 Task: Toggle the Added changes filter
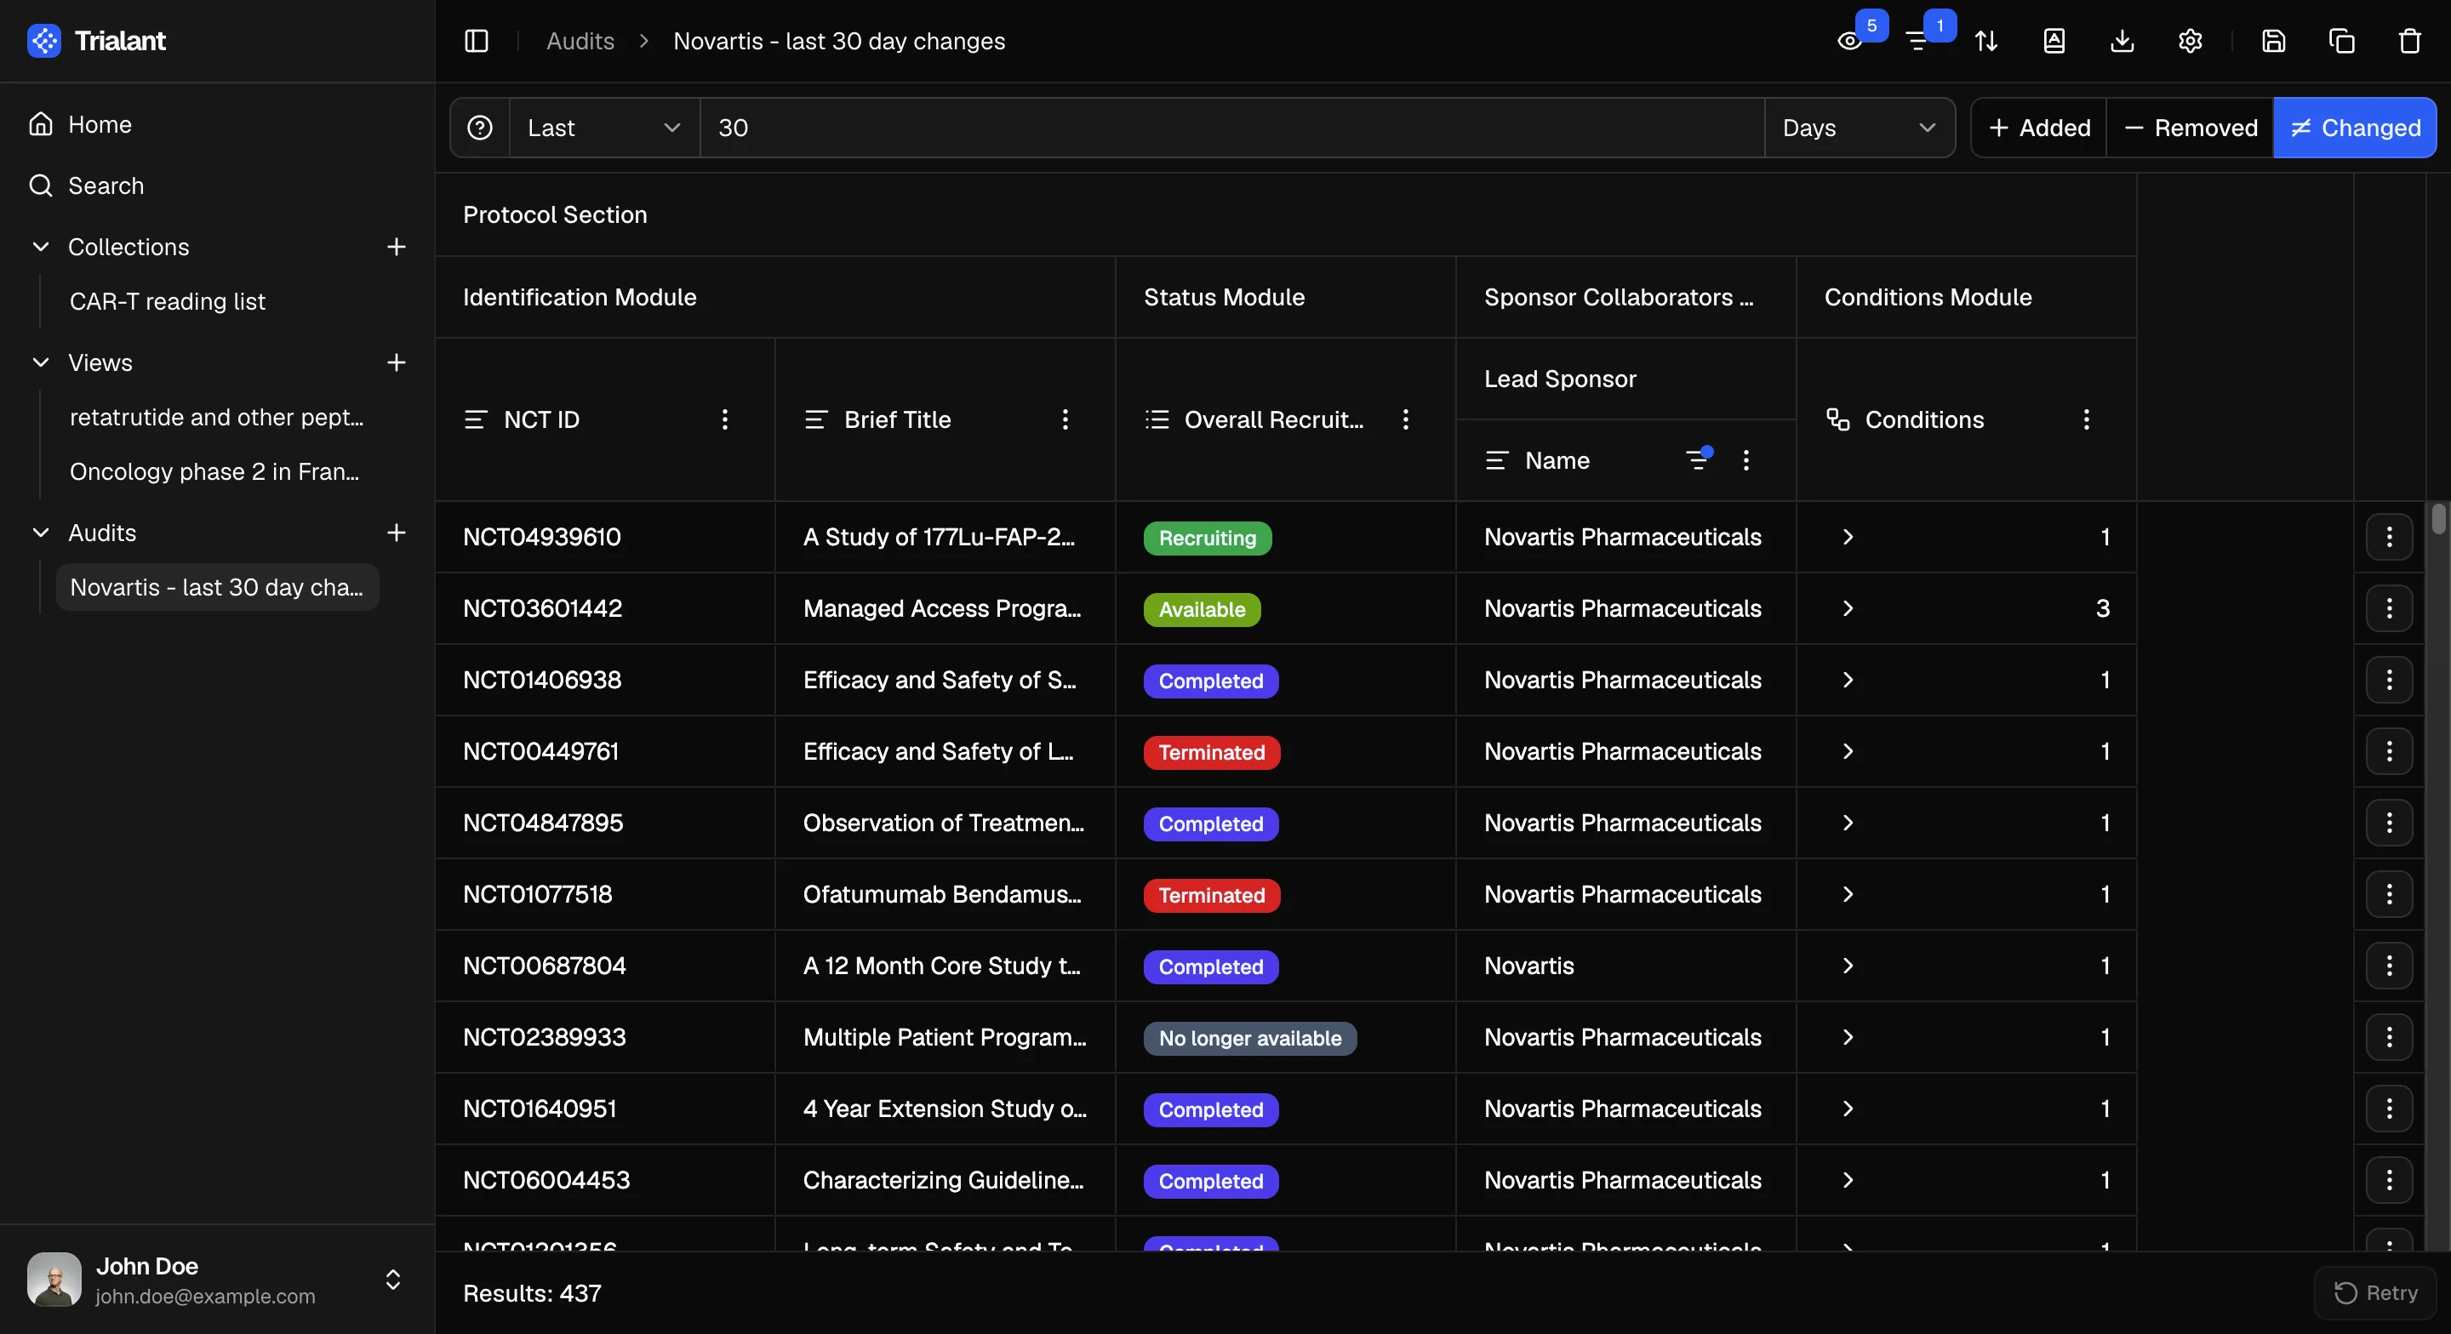[x=2038, y=128]
